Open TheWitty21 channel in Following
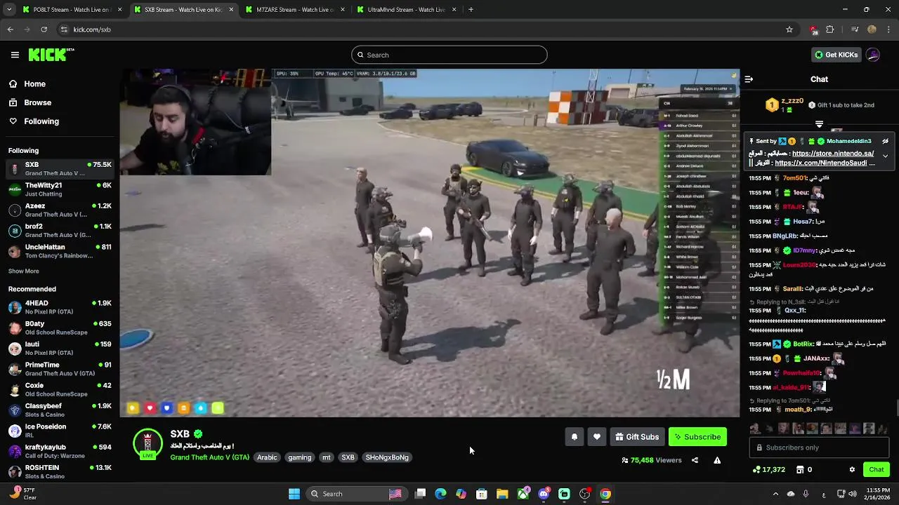This screenshot has width=899, height=505. pyautogui.click(x=60, y=189)
